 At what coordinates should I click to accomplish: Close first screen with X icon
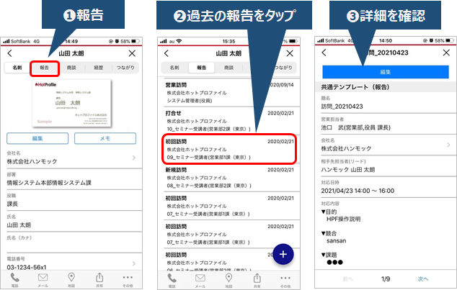[x=132, y=53]
